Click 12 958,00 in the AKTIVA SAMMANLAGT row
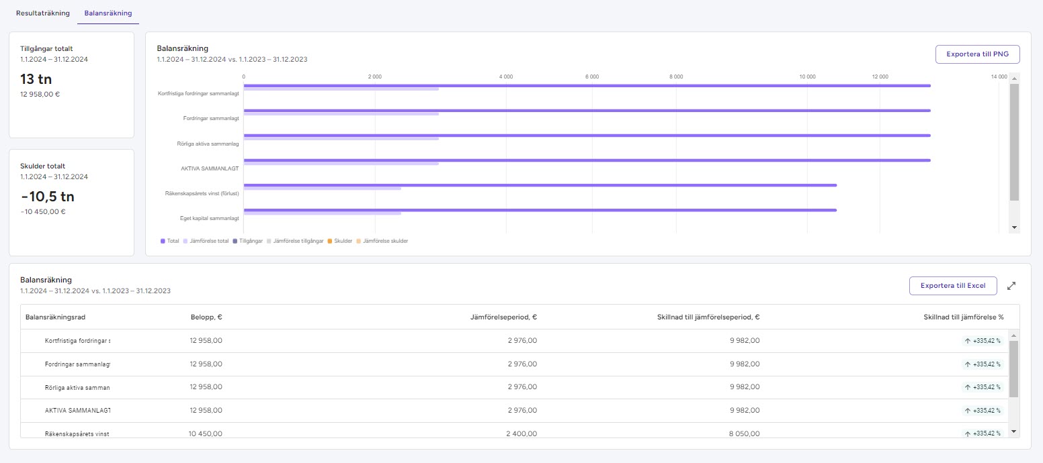The image size is (1043, 463). tap(206, 411)
